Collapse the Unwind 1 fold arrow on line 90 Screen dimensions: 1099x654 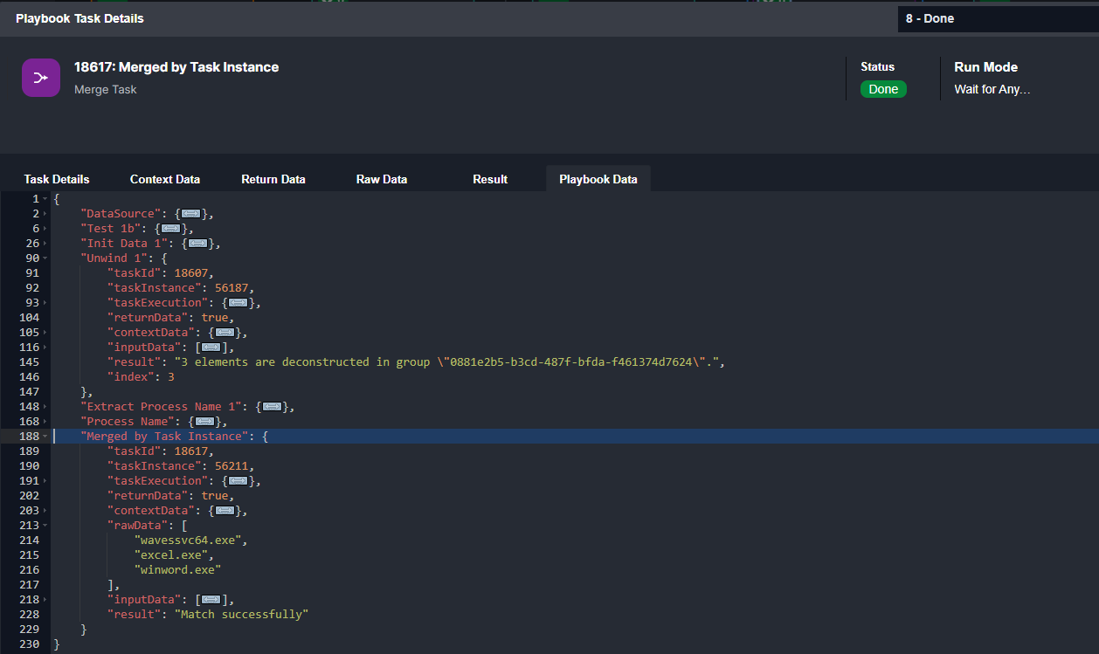tap(45, 258)
